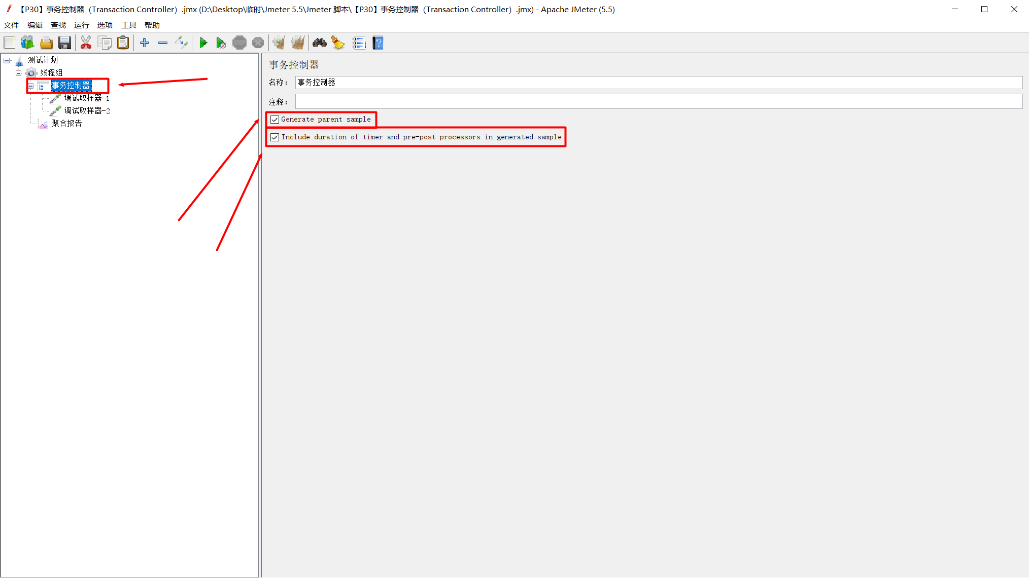Maximize the JMeter window
Screen dimensions: 1029x578
click(x=984, y=9)
